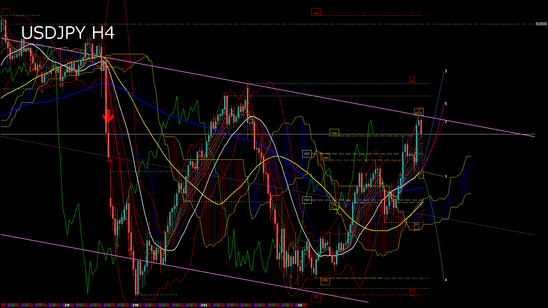Toggle the red M marker on the right edge
This screenshot has width=548, height=308.
(411, 291)
